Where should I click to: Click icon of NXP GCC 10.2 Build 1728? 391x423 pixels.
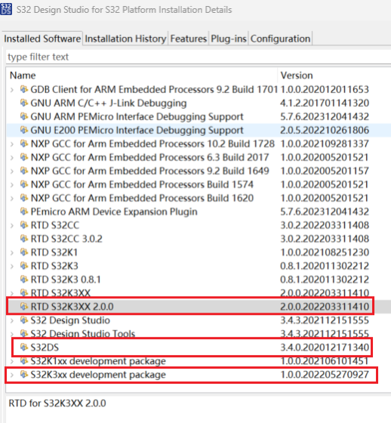click(24, 144)
